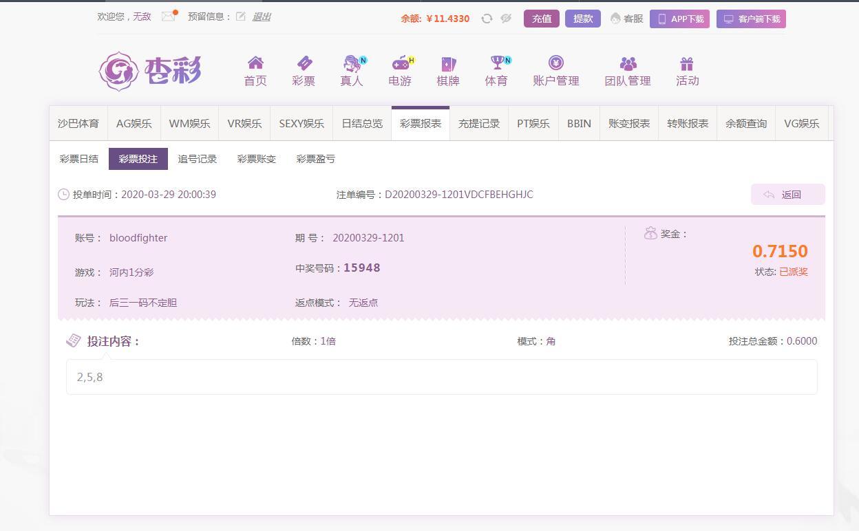Switch to the 充提记录 tab
Screen dimensions: 859x531
coord(479,124)
